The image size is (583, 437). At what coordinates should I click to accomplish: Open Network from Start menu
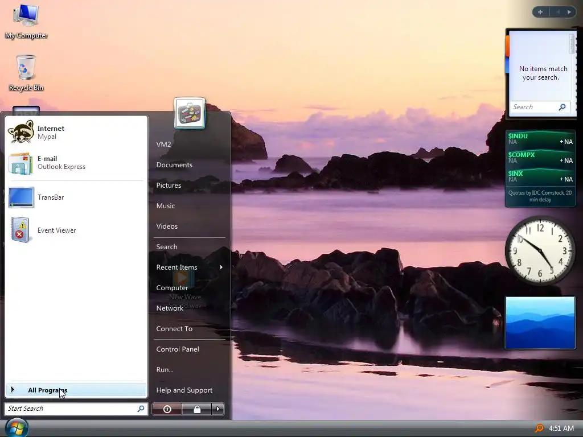pyautogui.click(x=170, y=308)
